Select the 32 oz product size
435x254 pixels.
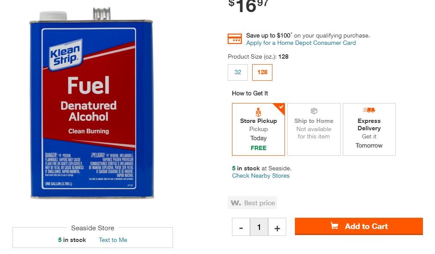[x=238, y=72]
